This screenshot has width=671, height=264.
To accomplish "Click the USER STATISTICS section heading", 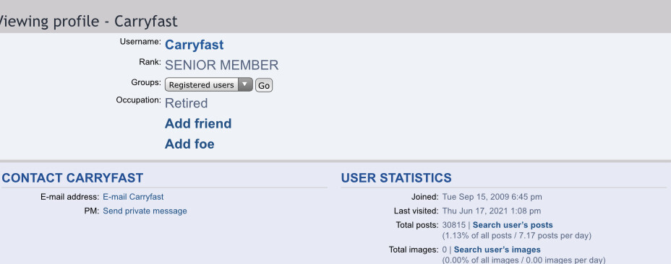I will 396,177.
